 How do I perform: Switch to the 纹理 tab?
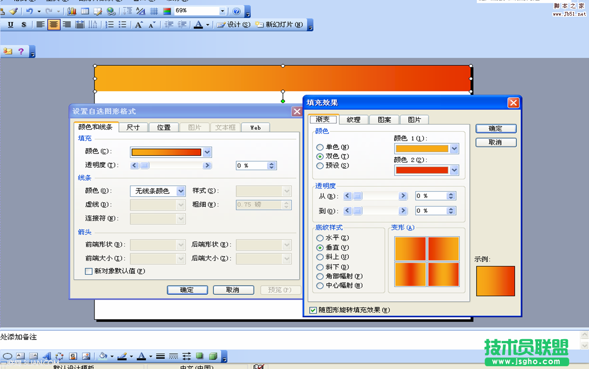[353, 119]
